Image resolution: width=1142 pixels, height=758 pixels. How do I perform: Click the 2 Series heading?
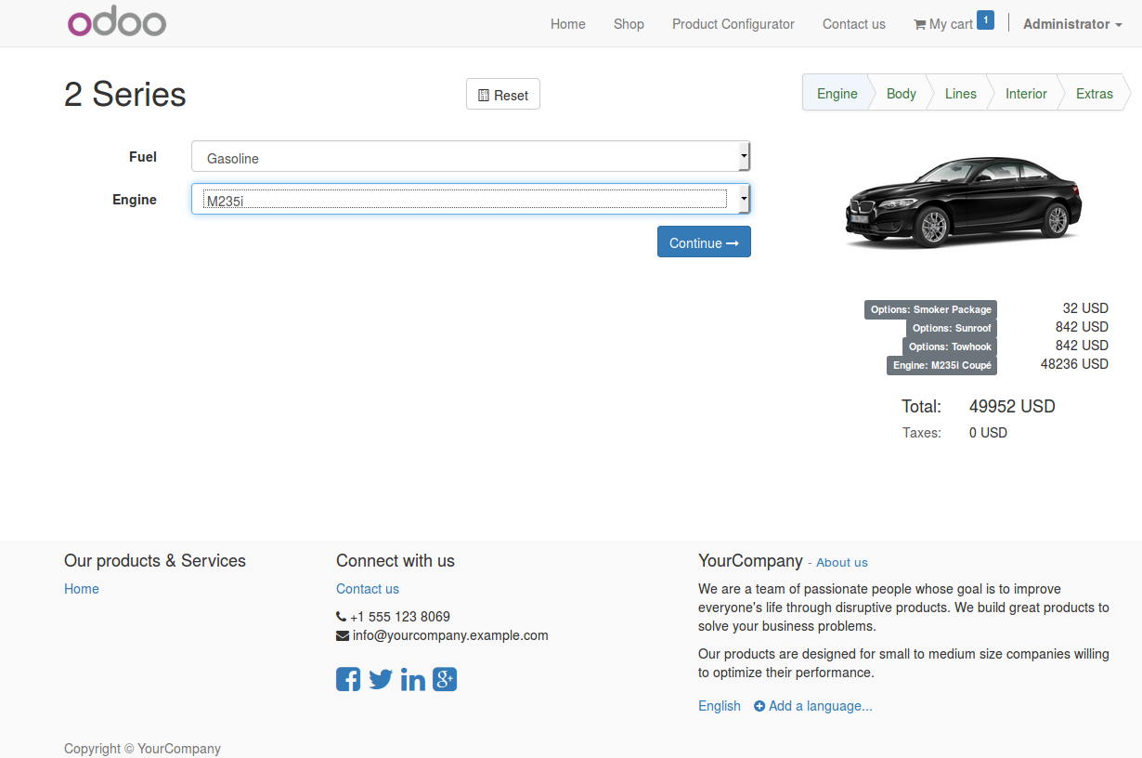(125, 95)
